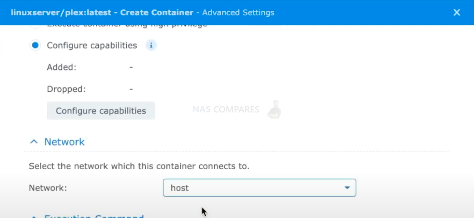Screen dimensions: 474x218
Task: Click the Added label
Action: pyautogui.click(x=62, y=67)
